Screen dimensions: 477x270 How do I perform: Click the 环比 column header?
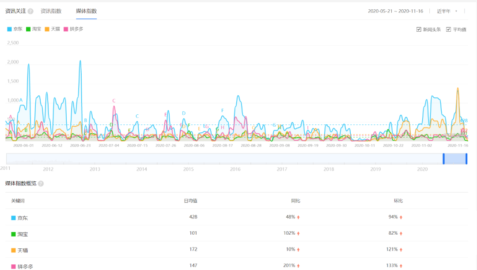pos(398,201)
